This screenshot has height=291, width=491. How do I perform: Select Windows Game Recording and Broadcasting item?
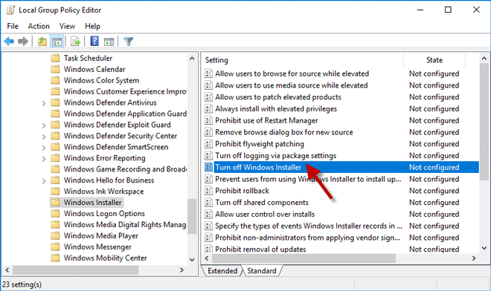click(125, 169)
